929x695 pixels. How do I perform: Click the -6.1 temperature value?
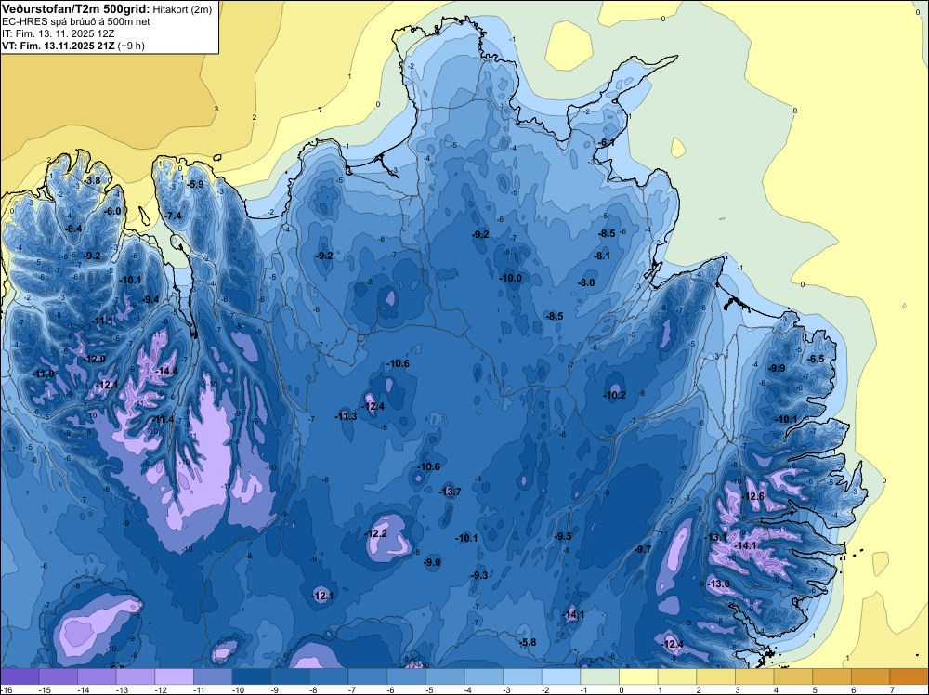tap(607, 142)
